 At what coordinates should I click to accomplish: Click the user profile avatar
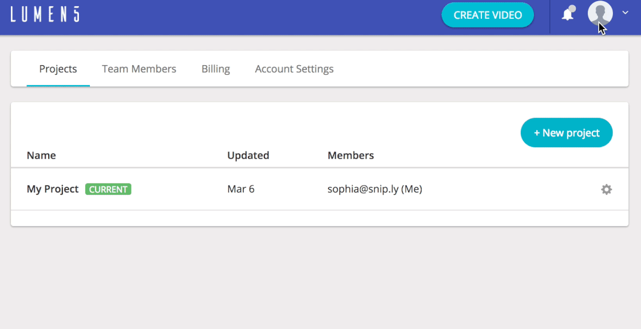point(600,14)
